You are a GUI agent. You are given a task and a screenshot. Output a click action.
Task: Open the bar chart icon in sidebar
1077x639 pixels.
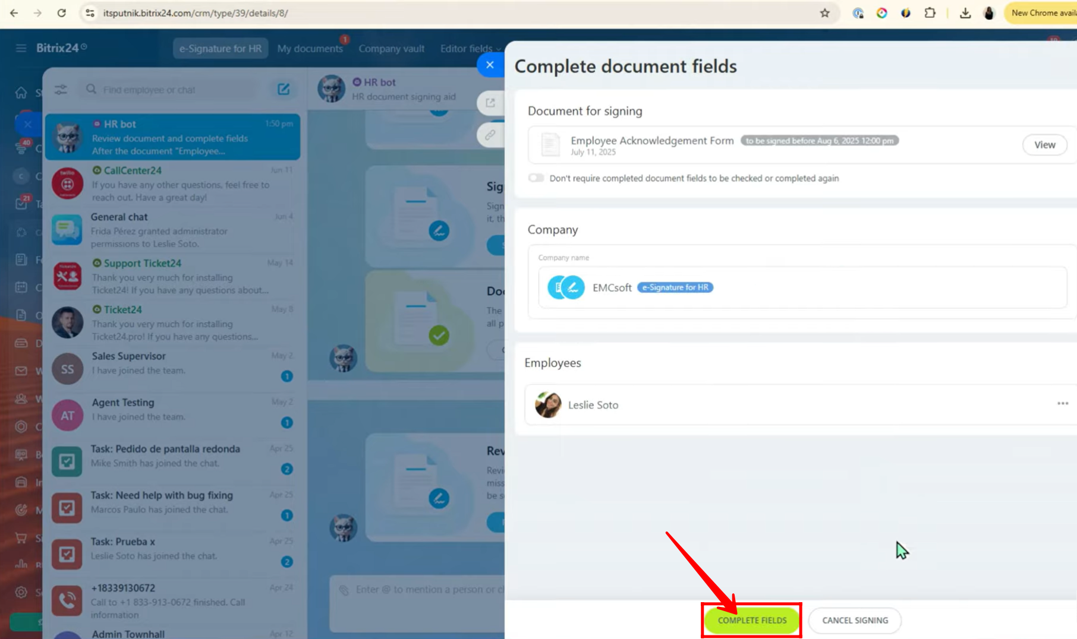21,564
